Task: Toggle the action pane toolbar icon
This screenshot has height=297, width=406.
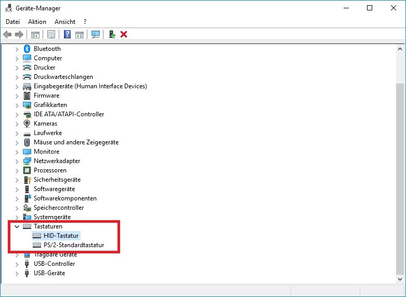Action: pyautogui.click(x=80, y=34)
